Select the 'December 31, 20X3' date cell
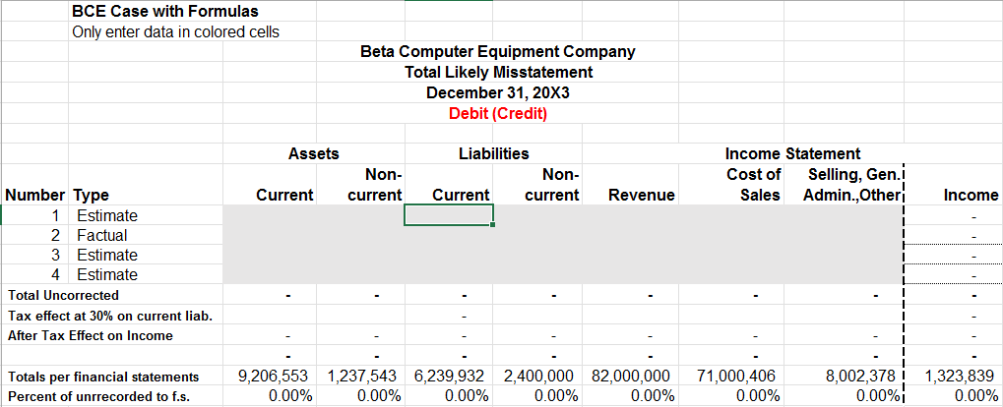This screenshot has width=1003, height=407. coord(498,93)
